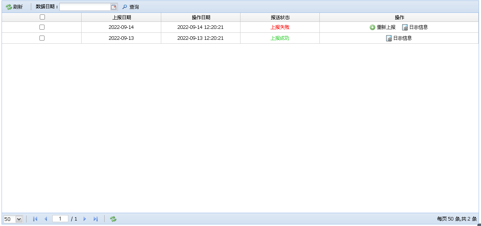
Task: Go to the next page
Action: 85,219
